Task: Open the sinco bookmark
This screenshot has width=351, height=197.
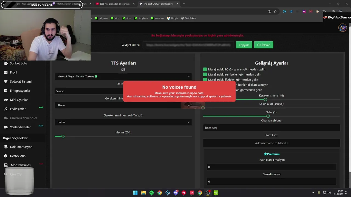Action: coord(127,18)
